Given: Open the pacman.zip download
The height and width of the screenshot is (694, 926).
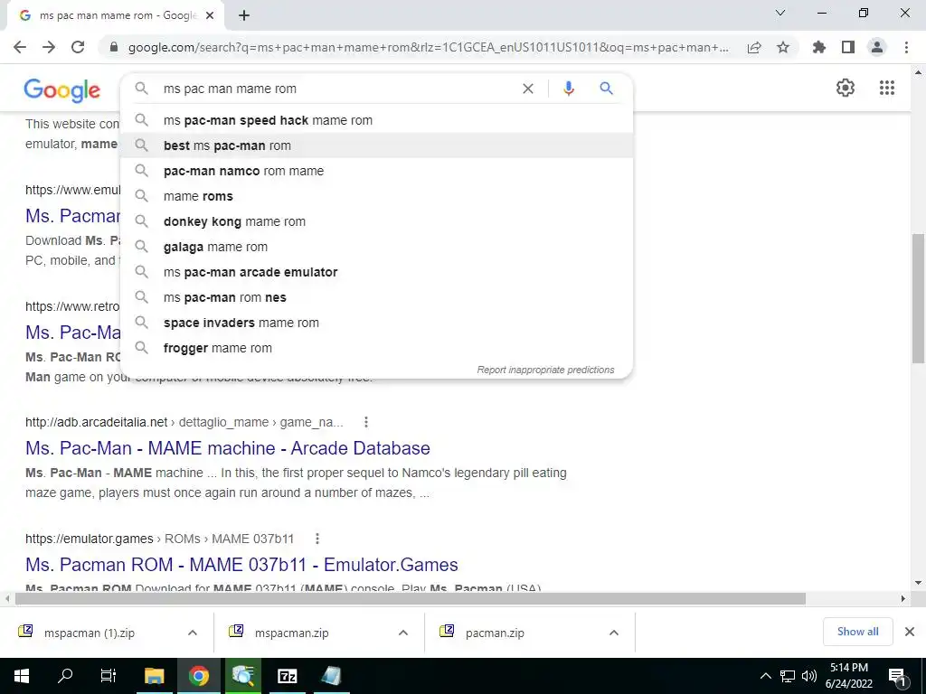Looking at the screenshot, I should click(x=495, y=633).
